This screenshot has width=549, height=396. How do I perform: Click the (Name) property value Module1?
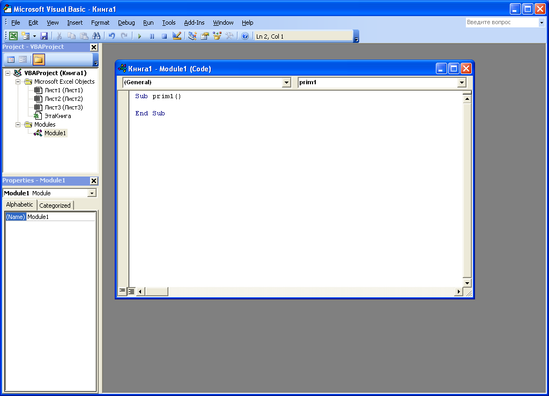click(x=61, y=217)
